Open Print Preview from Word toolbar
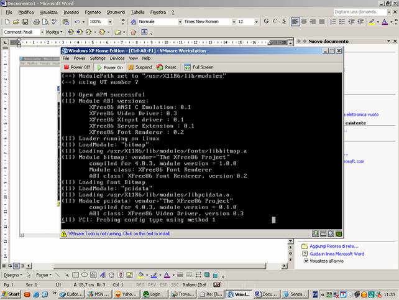The height and width of the screenshot is (300, 399). click(x=45, y=22)
